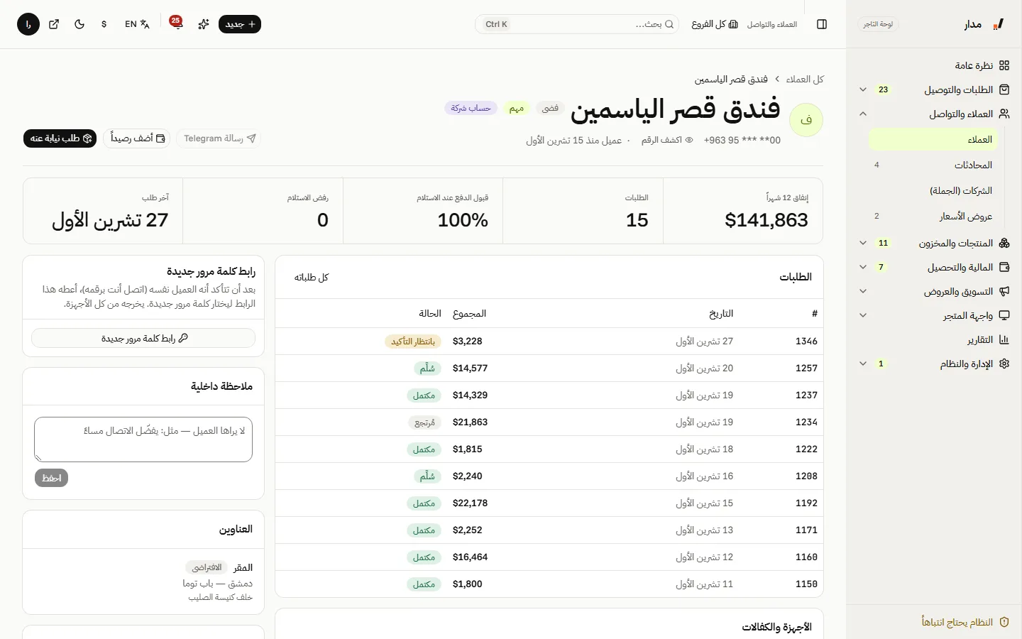
Task: Open عروض الأسعار sidebar item
Action: coord(933,216)
